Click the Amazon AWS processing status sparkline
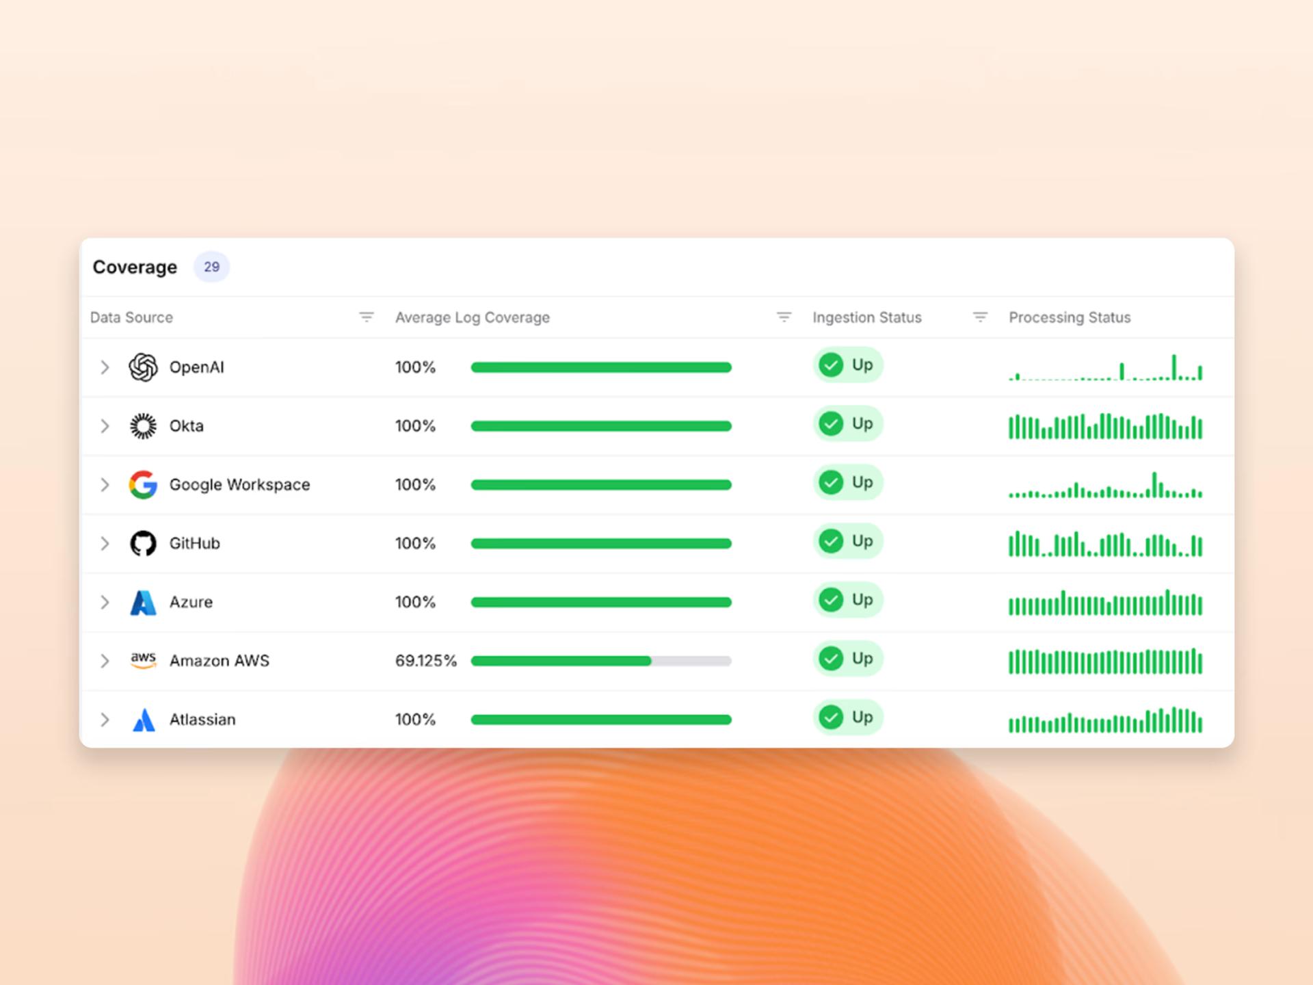 (1105, 661)
